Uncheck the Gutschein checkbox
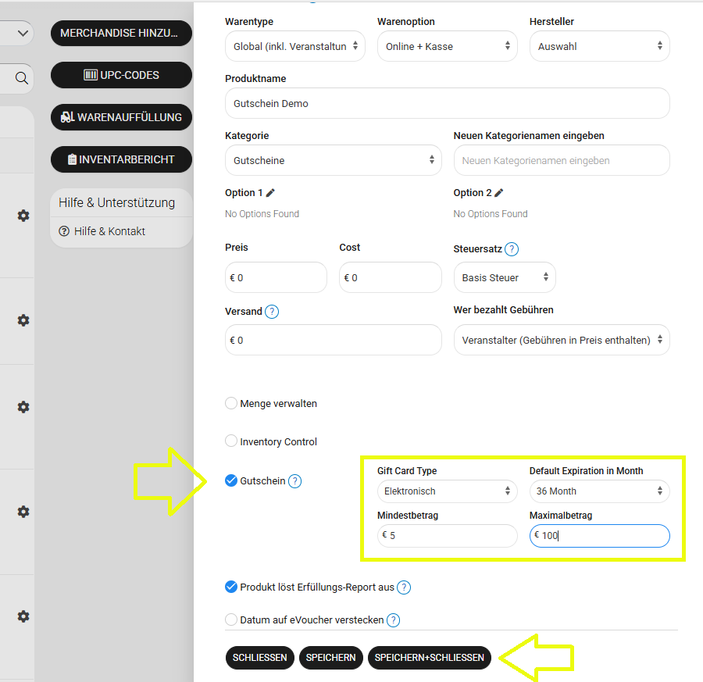This screenshot has height=682, width=703. (x=231, y=480)
